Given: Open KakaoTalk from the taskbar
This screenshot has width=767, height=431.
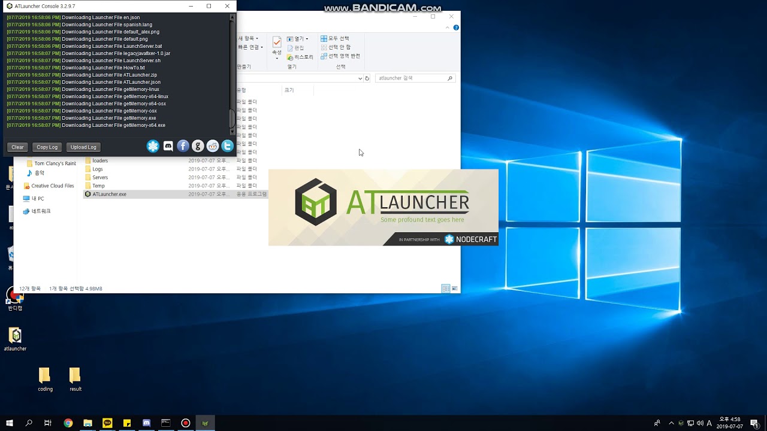Looking at the screenshot, I should 107,423.
